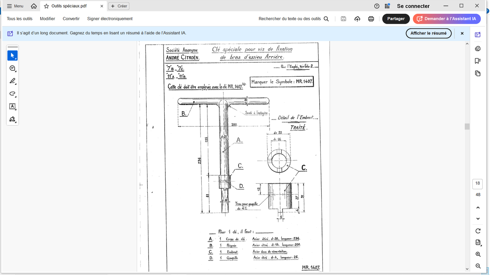Click the 'TRAITÉ.' label in the drawing
Screen dimensions: 490x275
tap(298, 128)
